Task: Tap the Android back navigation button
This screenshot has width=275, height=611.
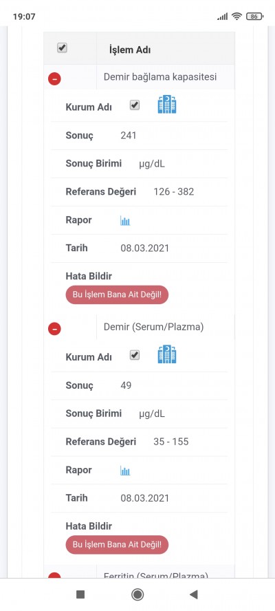Action: click(x=194, y=594)
